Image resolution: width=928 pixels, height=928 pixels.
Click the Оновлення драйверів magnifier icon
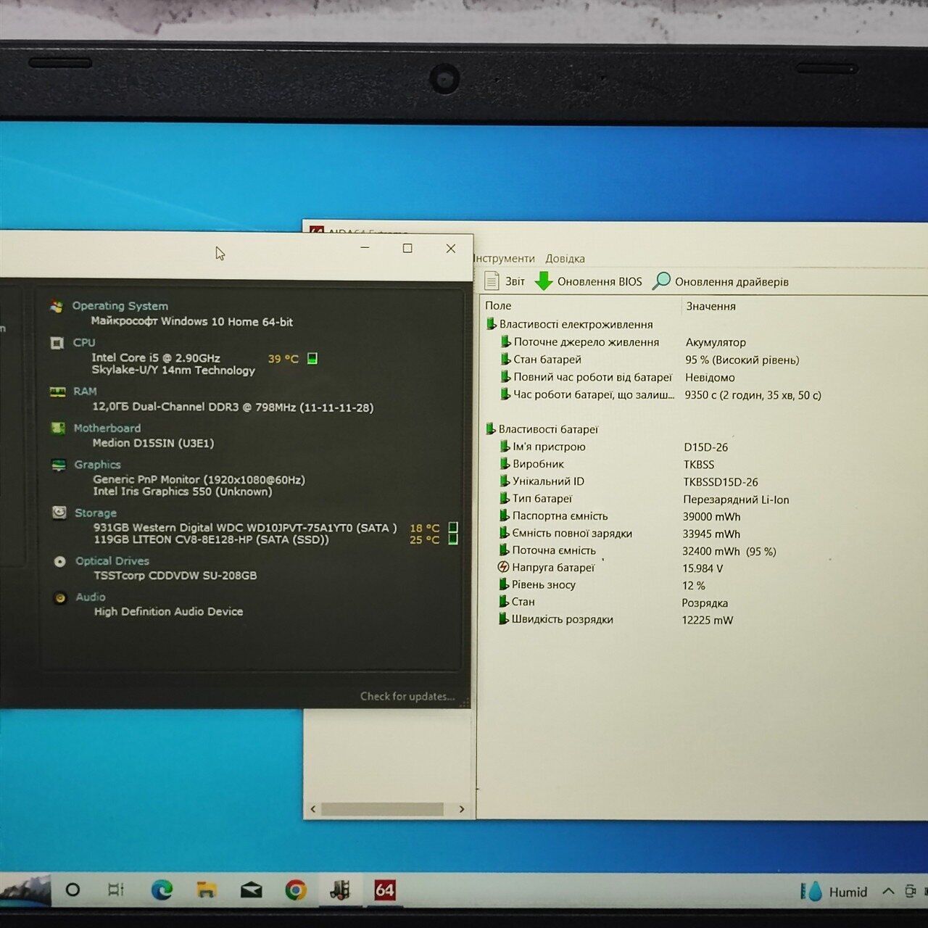(x=661, y=281)
